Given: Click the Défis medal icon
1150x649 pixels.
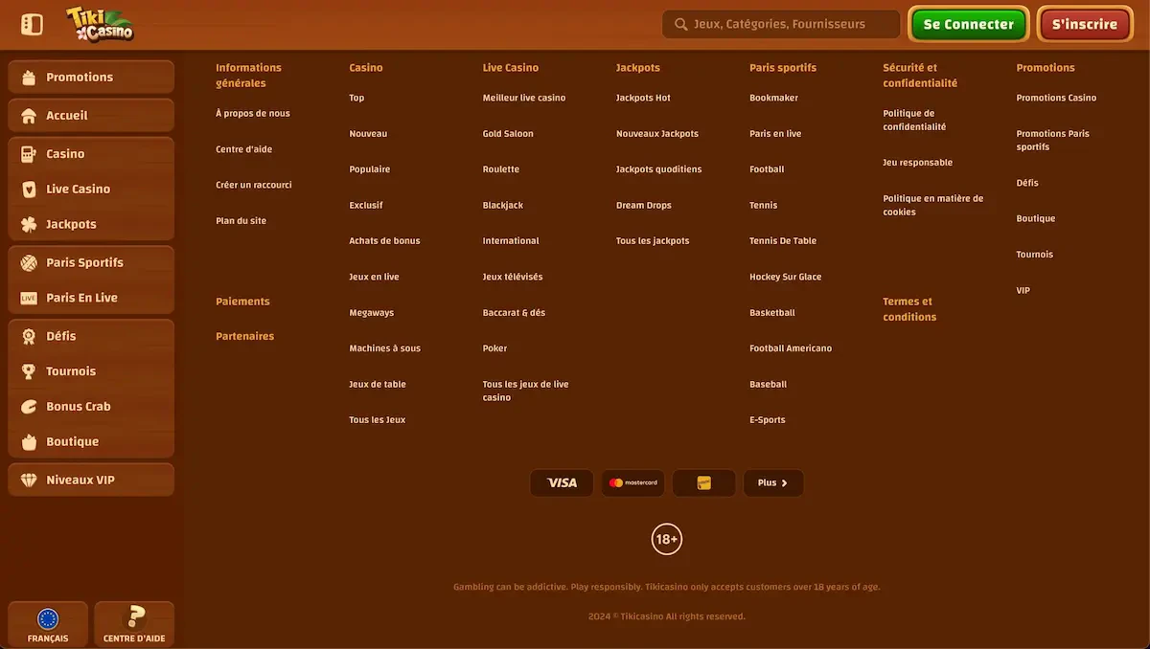Looking at the screenshot, I should coord(29,337).
